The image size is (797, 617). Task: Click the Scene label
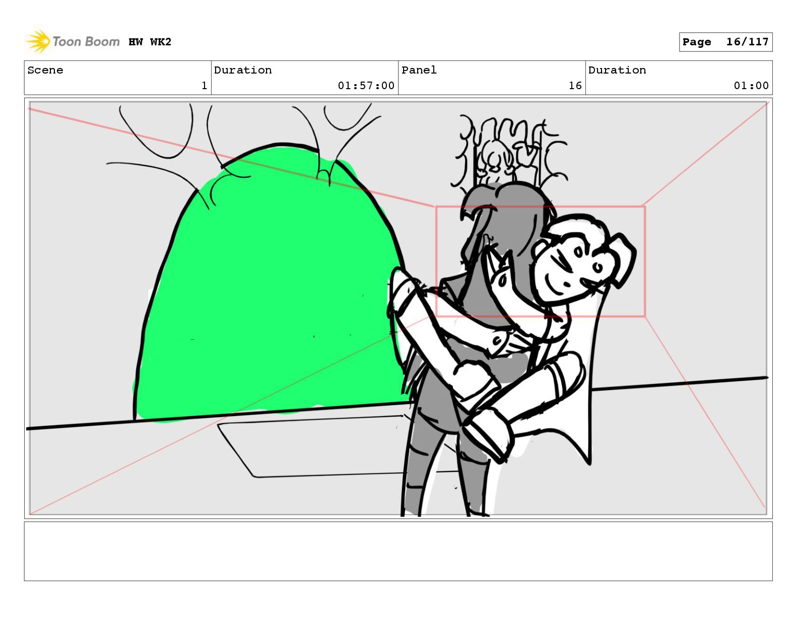click(45, 70)
